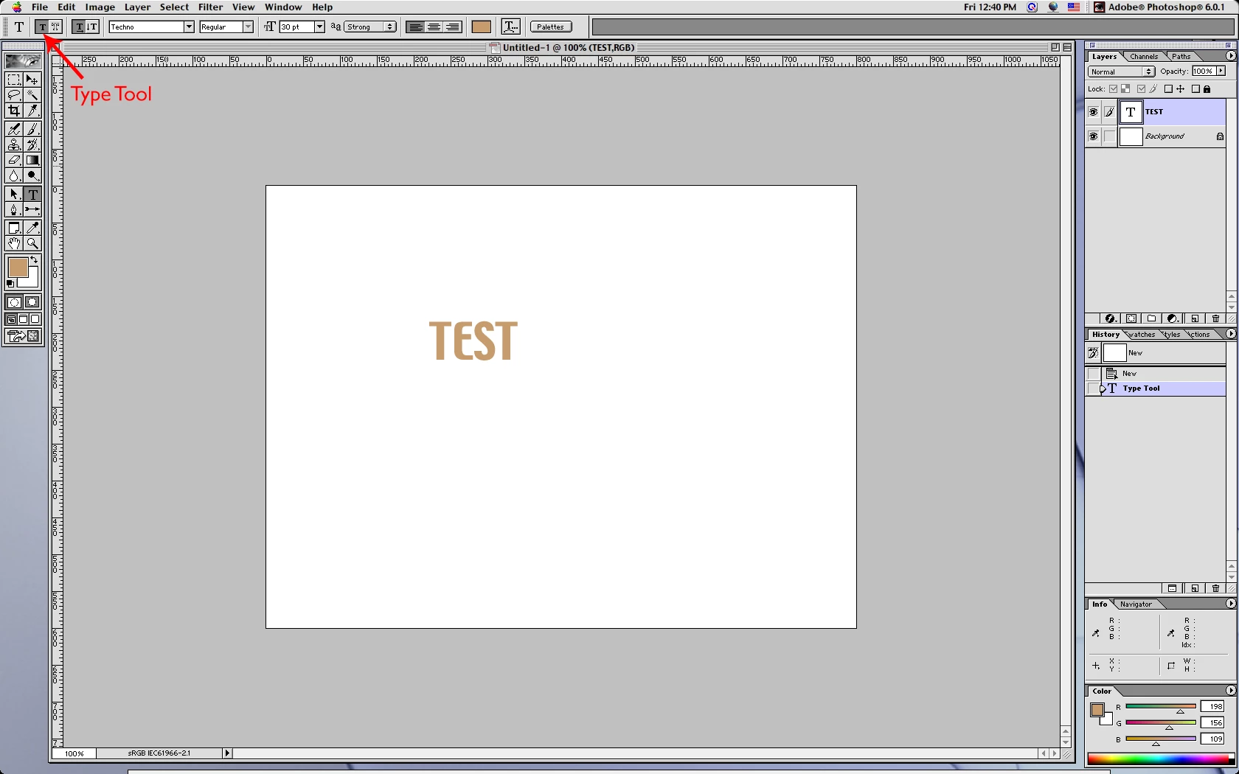Viewport: 1239px width, 774px height.
Task: Click the Palettes button
Action: [x=551, y=27]
